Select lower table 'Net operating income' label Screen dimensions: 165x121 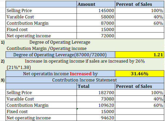[x=41, y=118]
